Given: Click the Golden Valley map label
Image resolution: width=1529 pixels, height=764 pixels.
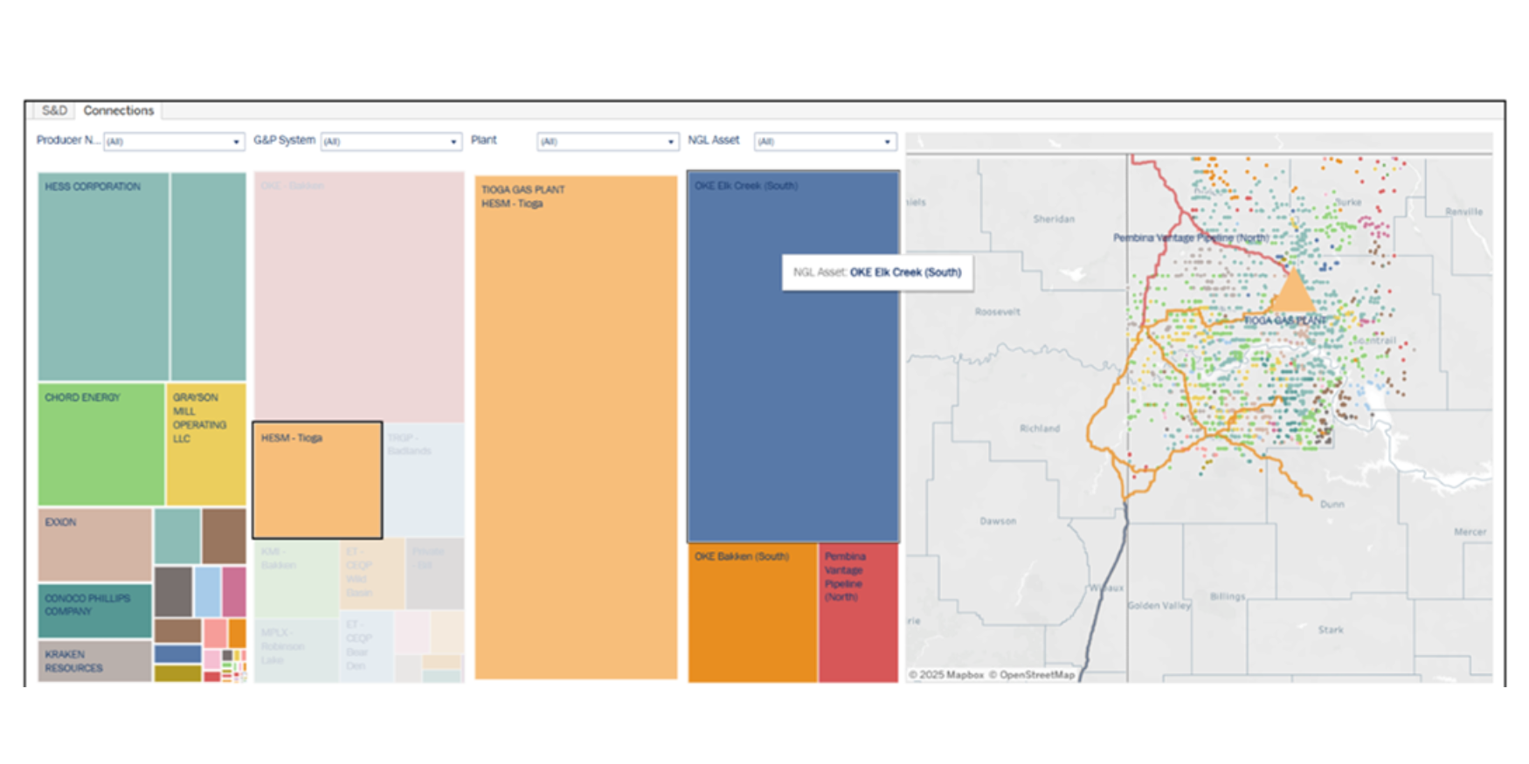Looking at the screenshot, I should tap(1159, 606).
